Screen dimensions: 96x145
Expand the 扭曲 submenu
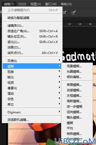tap(32, 72)
